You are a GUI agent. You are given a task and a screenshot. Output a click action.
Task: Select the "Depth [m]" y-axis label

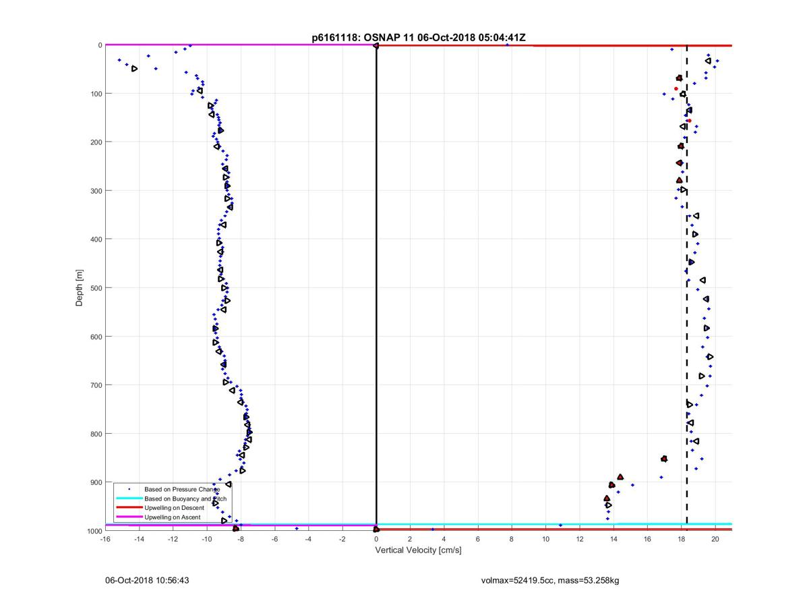80,288
